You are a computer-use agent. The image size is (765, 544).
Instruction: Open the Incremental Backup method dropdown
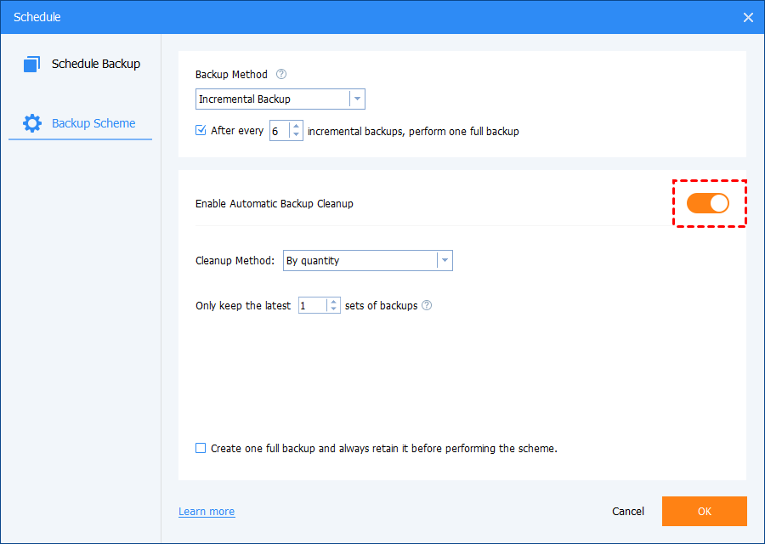pyautogui.click(x=357, y=99)
